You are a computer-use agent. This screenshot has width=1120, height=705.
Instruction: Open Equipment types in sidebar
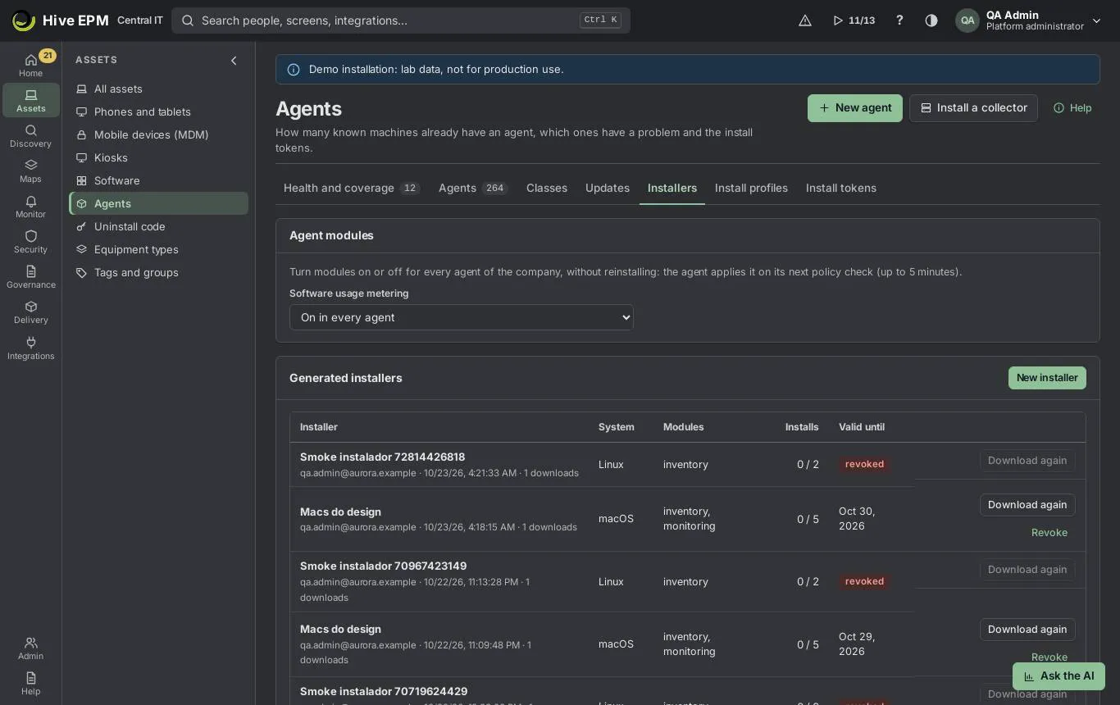(159, 249)
